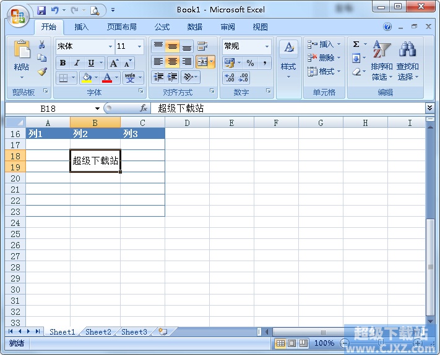Expand the merge and center dropdown arrow
Image resolution: width=440 pixels, height=355 pixels.
point(212,62)
